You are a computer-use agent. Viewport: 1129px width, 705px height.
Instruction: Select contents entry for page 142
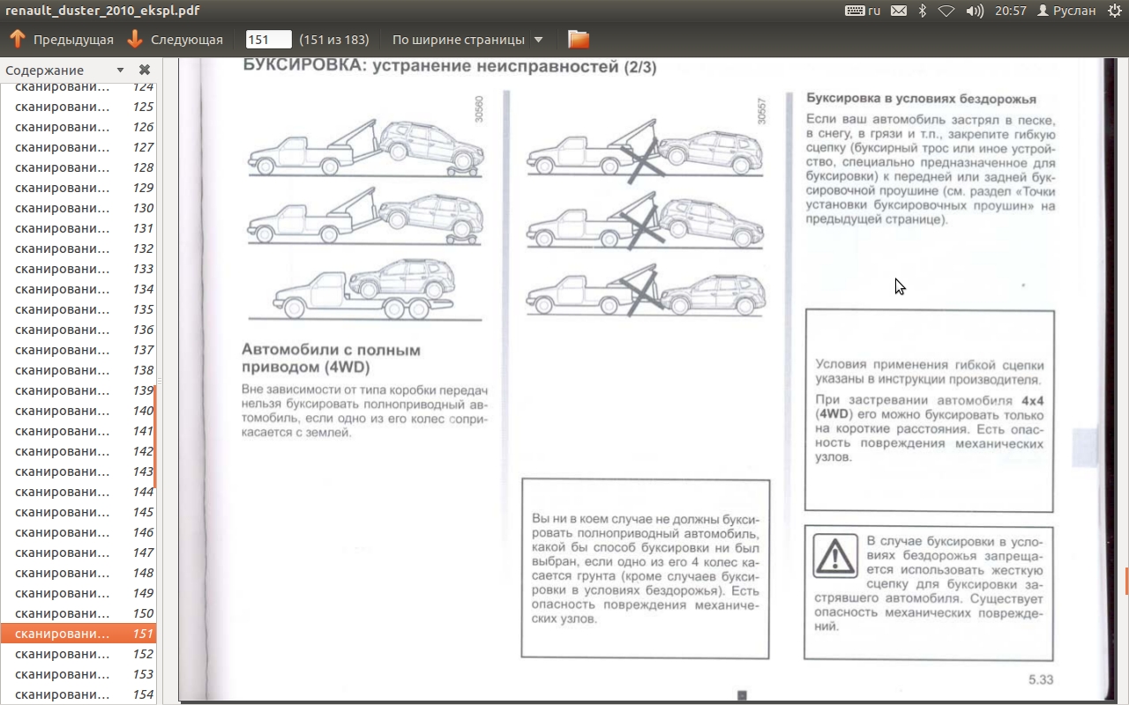click(x=78, y=451)
